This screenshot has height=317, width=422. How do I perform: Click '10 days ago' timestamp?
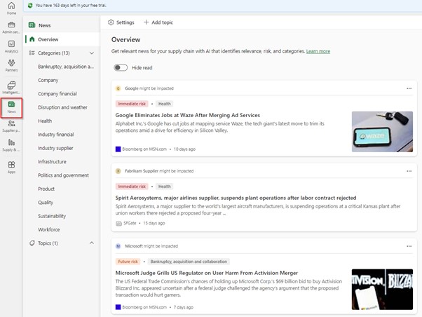(x=184, y=149)
